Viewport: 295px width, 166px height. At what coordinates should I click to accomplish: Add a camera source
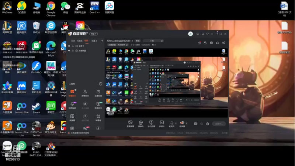tap(141, 124)
